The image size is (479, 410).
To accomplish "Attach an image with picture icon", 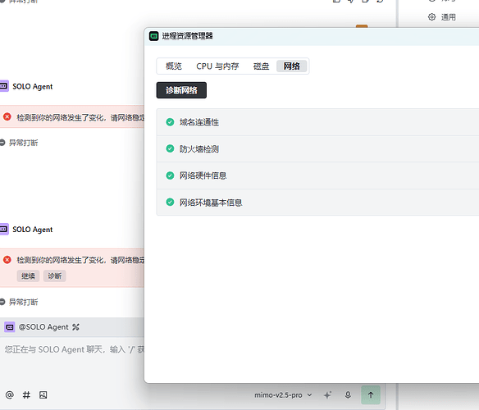I will click(x=43, y=395).
